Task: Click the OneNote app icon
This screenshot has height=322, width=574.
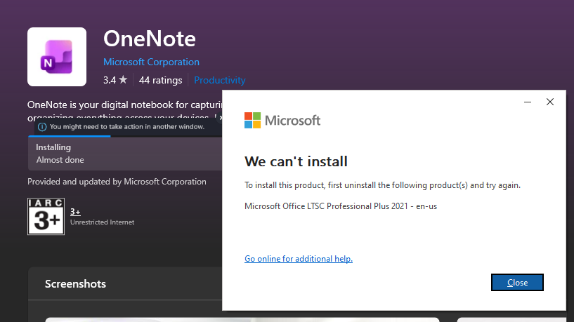Action: pos(57,57)
